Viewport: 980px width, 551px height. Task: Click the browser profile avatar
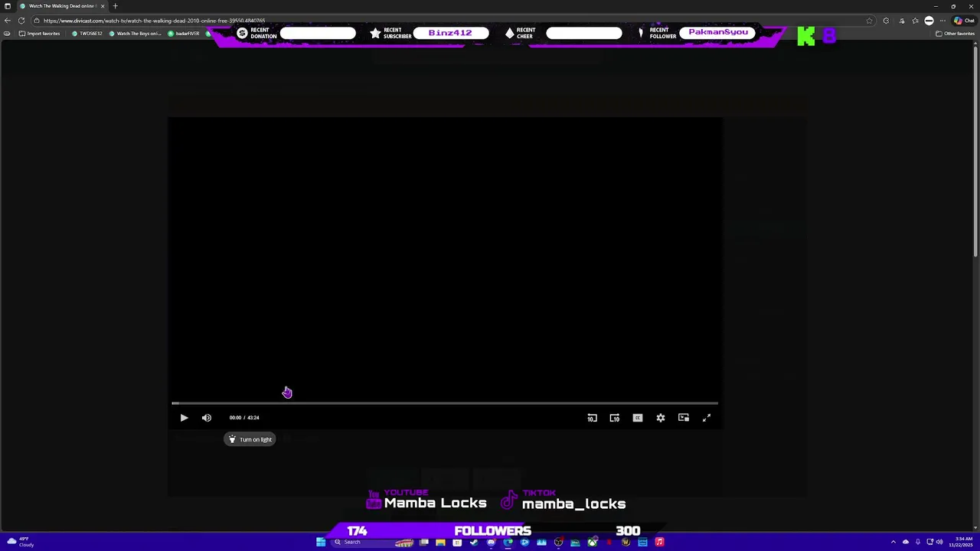pyautogui.click(x=929, y=21)
